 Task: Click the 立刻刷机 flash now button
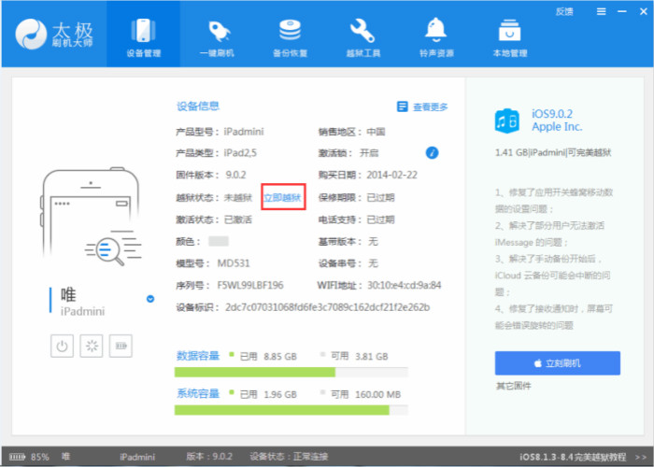[557, 363]
